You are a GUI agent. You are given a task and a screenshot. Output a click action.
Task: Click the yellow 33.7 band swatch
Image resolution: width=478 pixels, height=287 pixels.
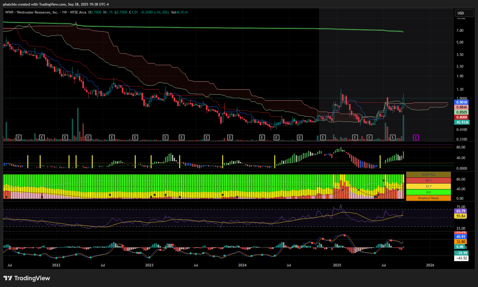click(x=428, y=186)
